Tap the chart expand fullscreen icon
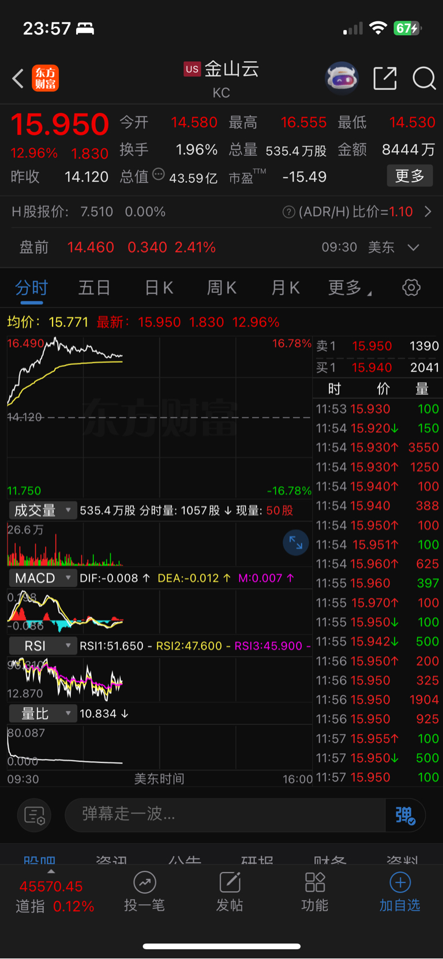The width and height of the screenshot is (443, 959). point(296,543)
